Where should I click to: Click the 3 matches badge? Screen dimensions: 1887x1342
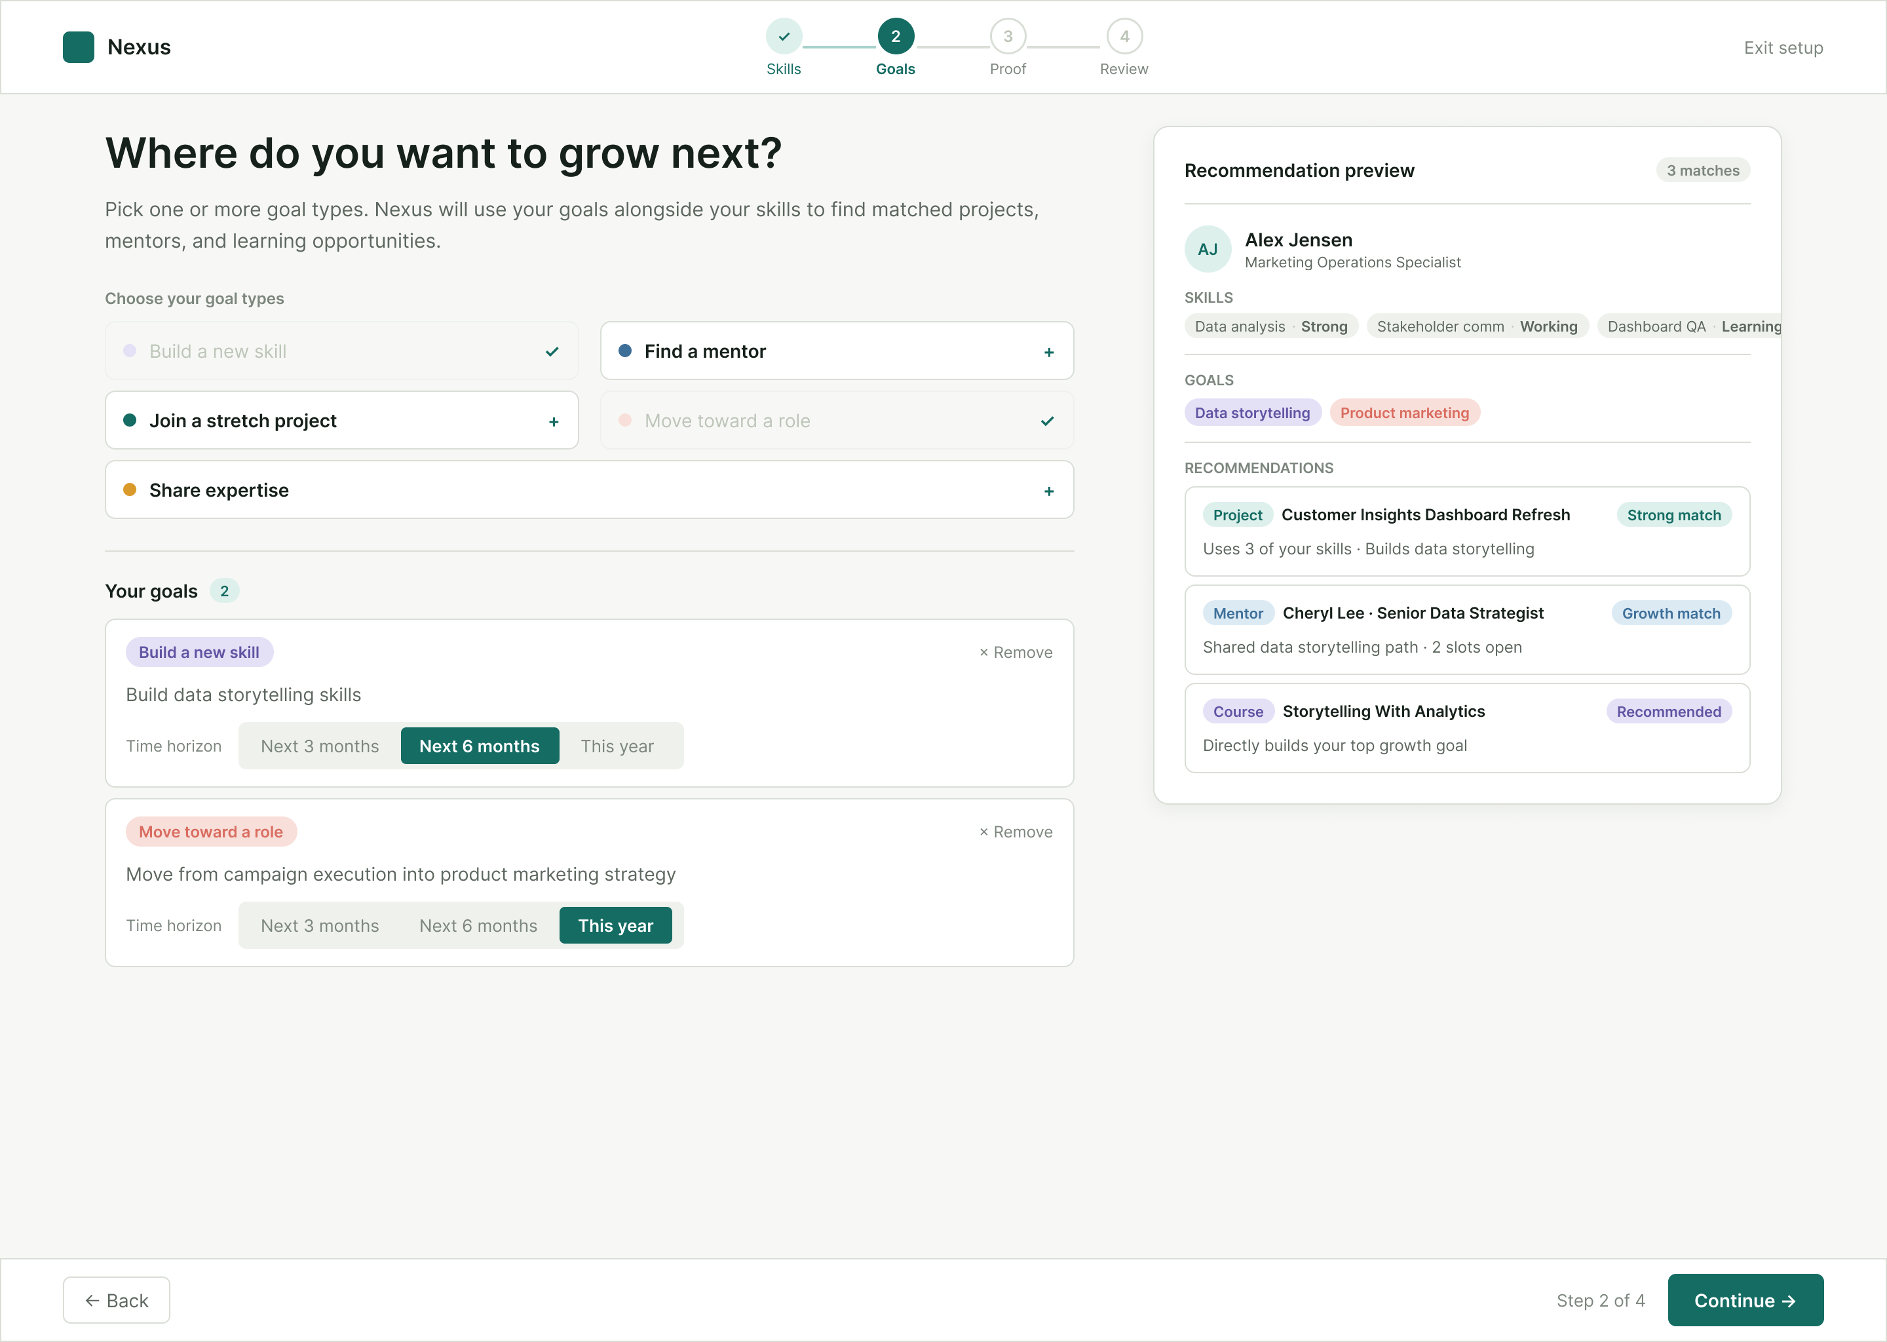pyautogui.click(x=1703, y=170)
